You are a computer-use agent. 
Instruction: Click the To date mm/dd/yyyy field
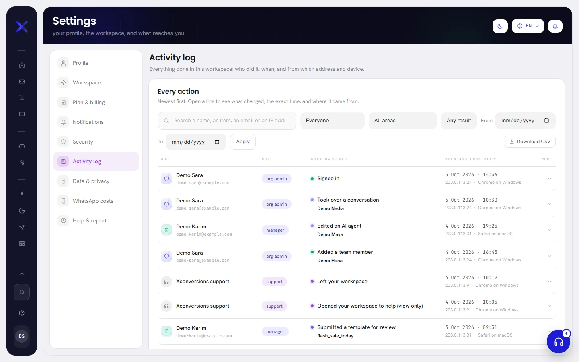click(x=196, y=142)
